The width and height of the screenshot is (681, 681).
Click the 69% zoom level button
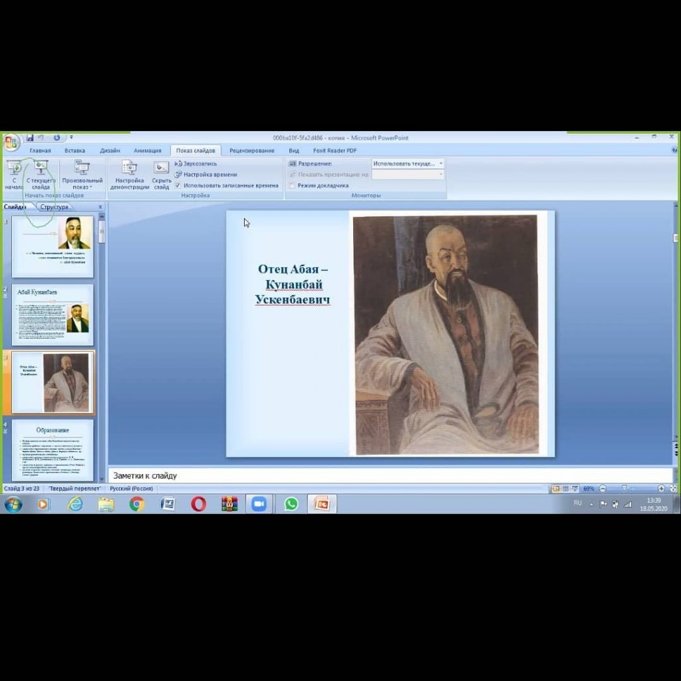[x=589, y=489]
